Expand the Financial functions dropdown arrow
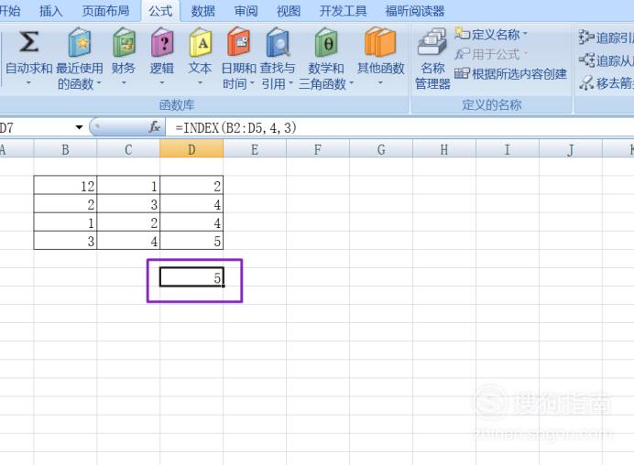Viewport: 634px width, 465px height. tap(124, 82)
